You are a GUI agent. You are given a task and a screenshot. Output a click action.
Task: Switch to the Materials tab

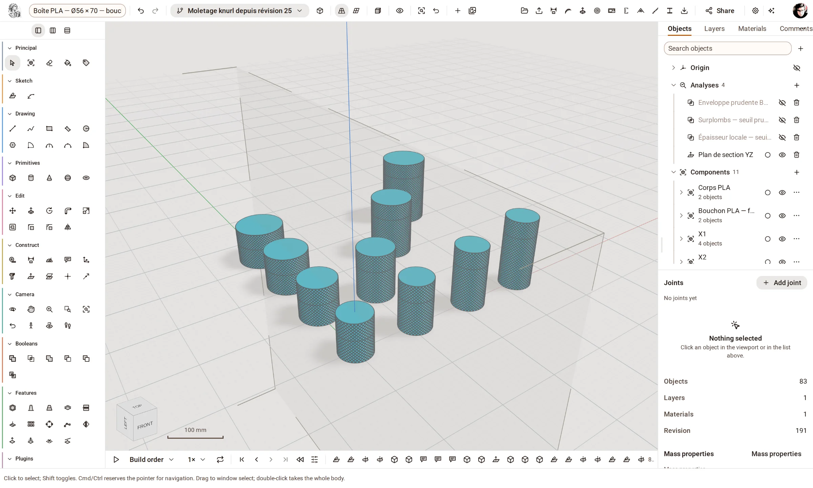[x=752, y=29]
